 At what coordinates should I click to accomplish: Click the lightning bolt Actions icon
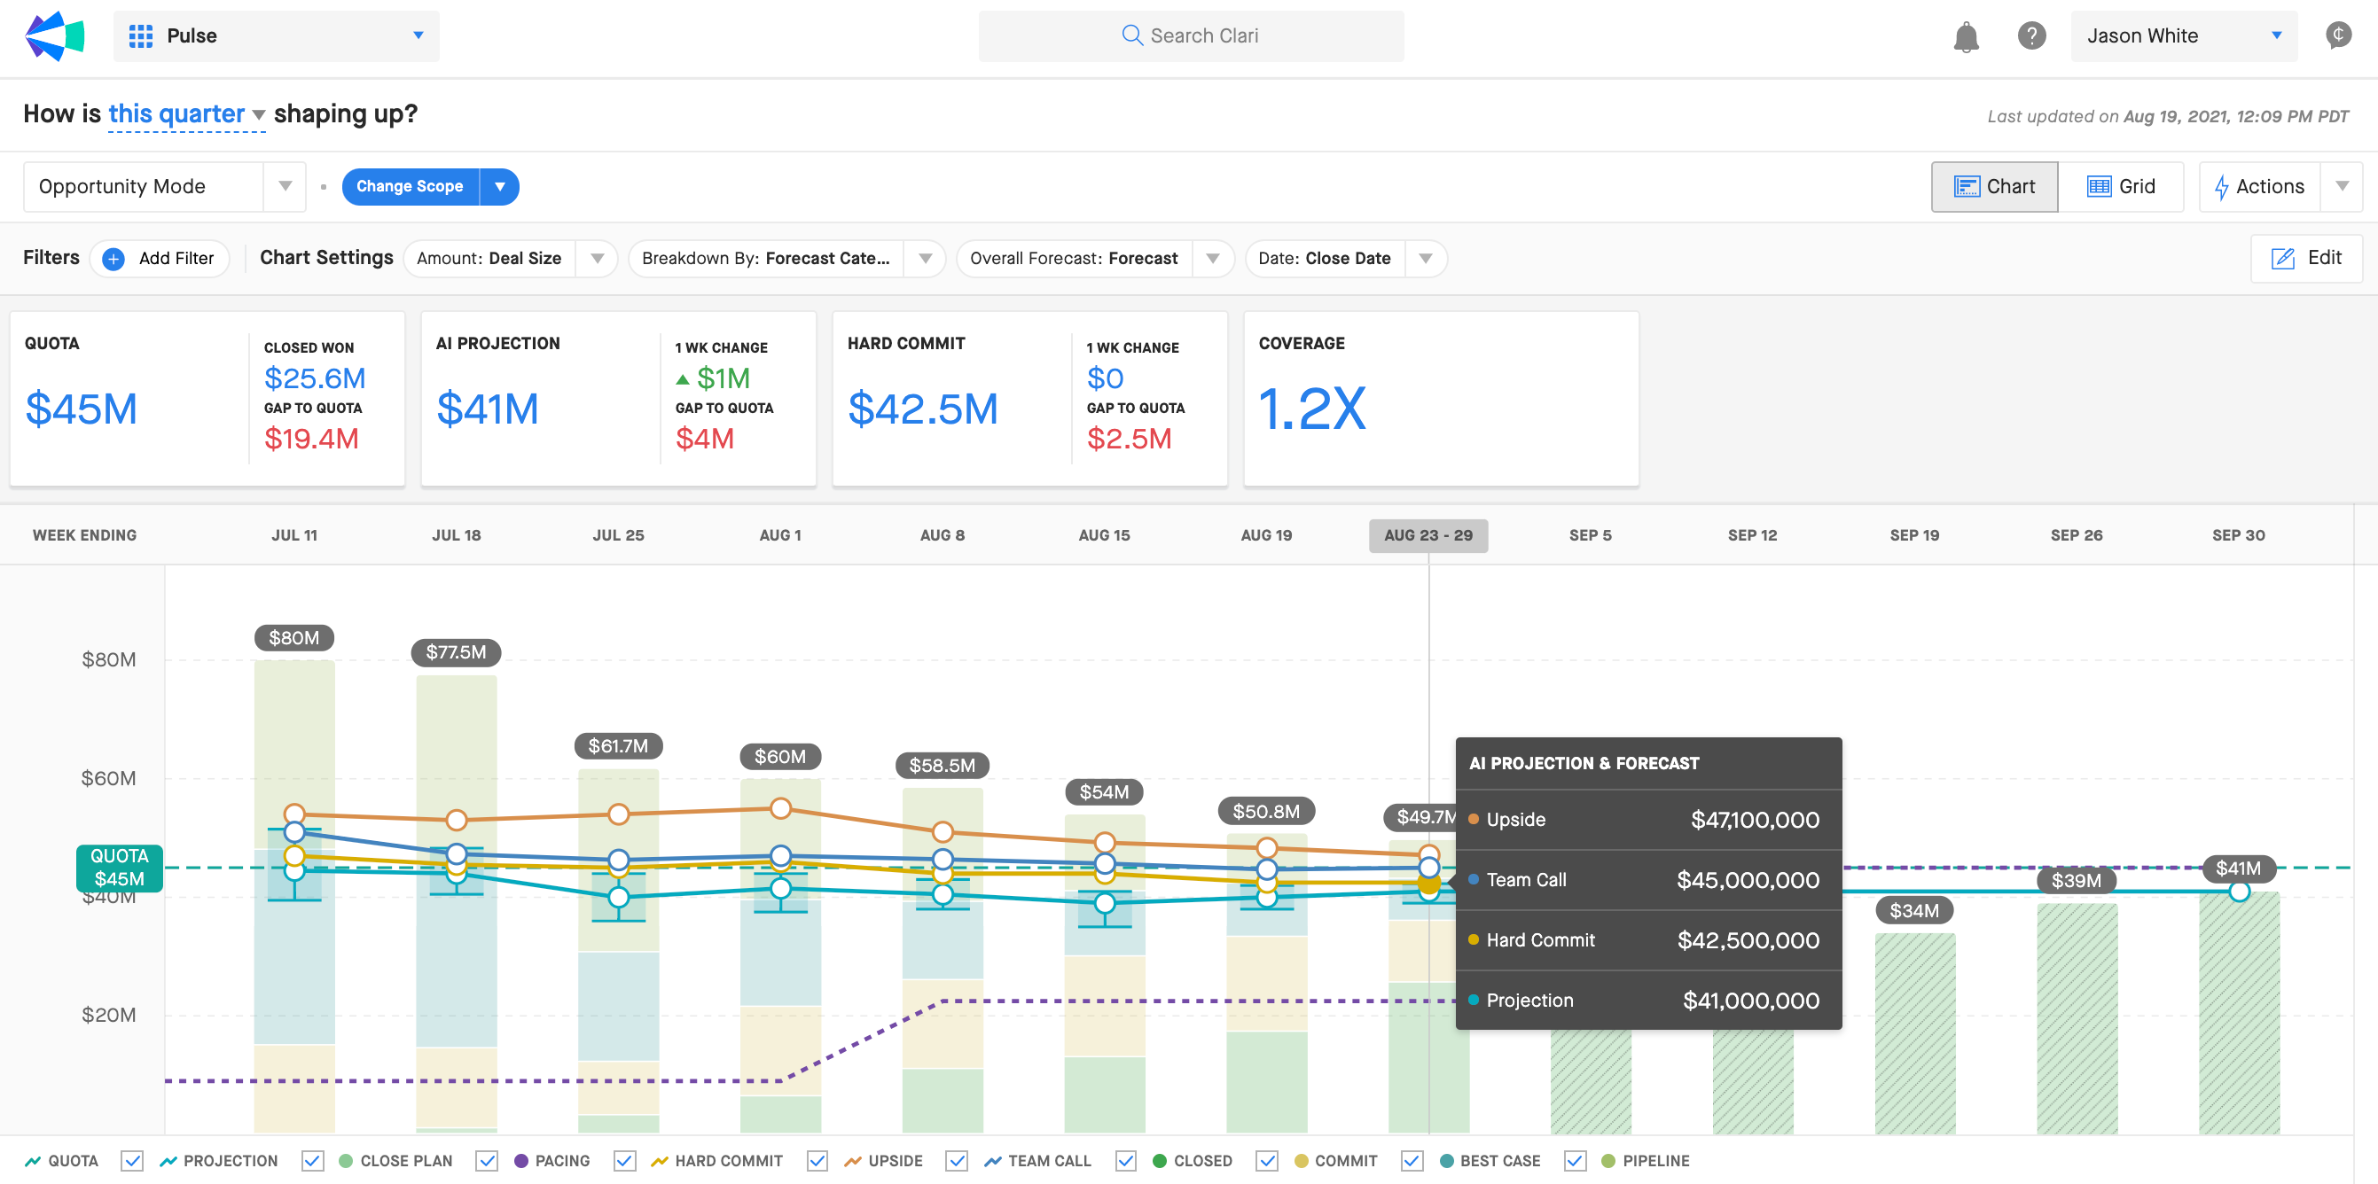click(x=2221, y=187)
